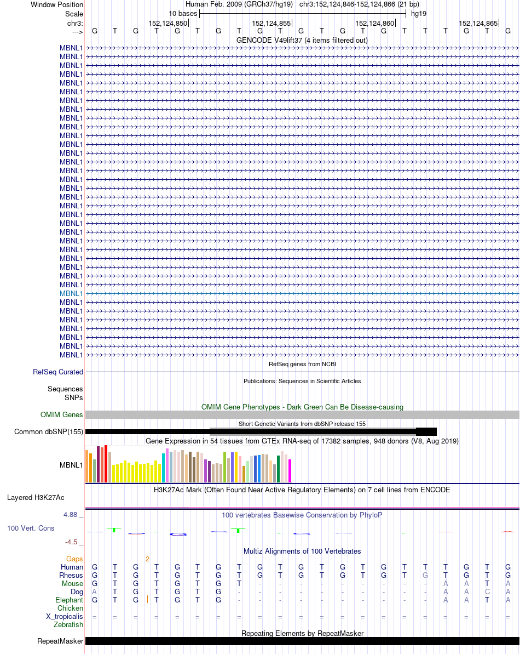Click the 'chr3:' ruler label

tap(75, 23)
